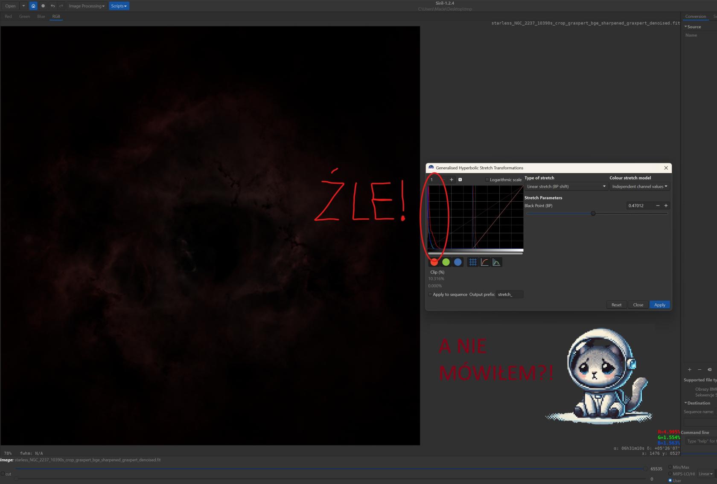Open the Colour stretch model dropdown
The image size is (717, 484).
[639, 186]
